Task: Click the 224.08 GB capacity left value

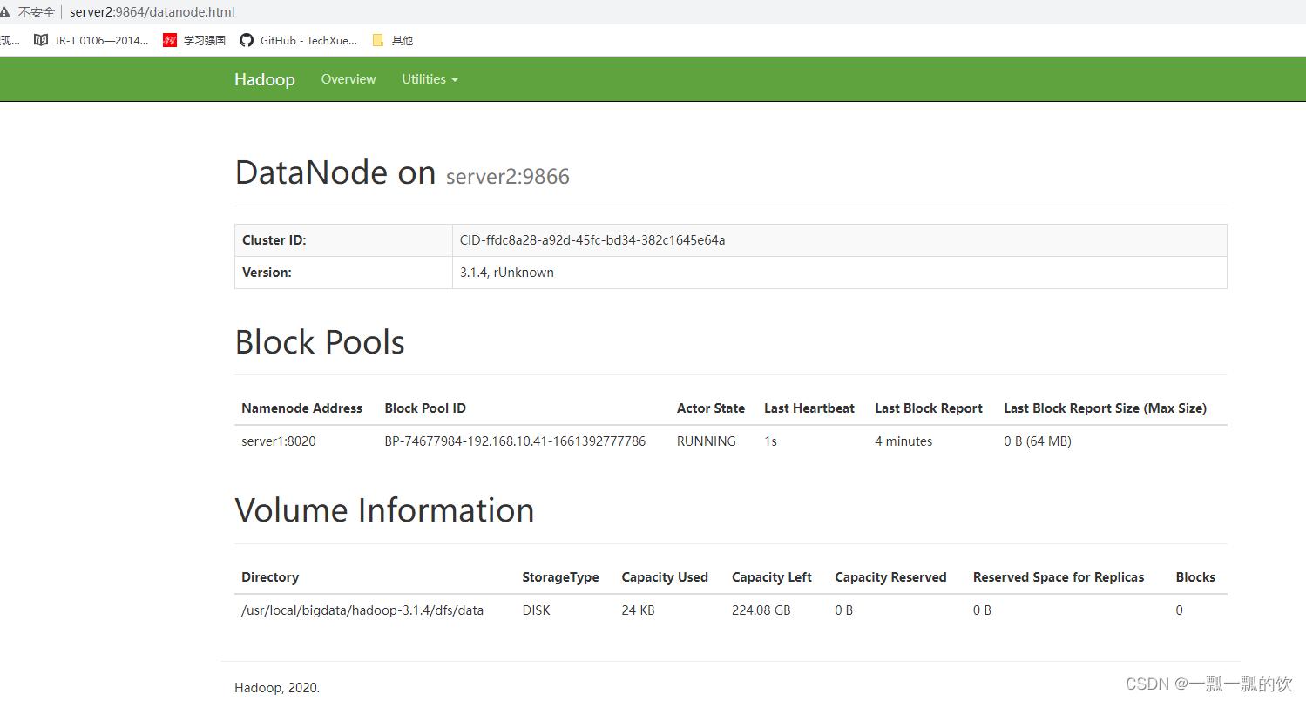Action: coord(761,610)
